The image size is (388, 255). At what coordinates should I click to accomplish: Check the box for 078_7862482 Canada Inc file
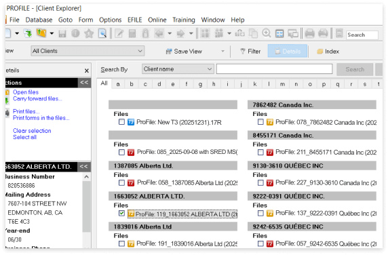pos(260,121)
